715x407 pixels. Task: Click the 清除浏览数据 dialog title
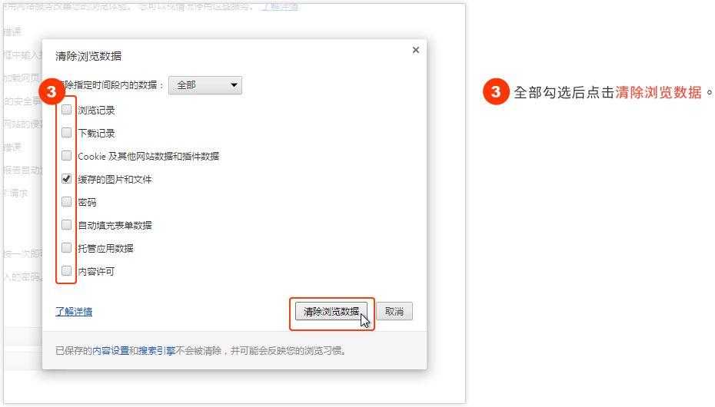click(x=88, y=56)
